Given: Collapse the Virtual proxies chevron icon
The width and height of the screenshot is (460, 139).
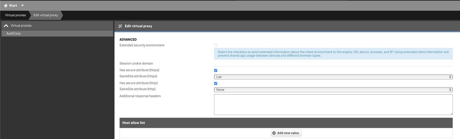Looking at the screenshot, I should coord(6,26).
